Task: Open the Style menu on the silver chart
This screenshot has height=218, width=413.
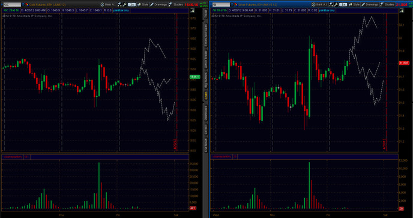Action: coord(354,4)
